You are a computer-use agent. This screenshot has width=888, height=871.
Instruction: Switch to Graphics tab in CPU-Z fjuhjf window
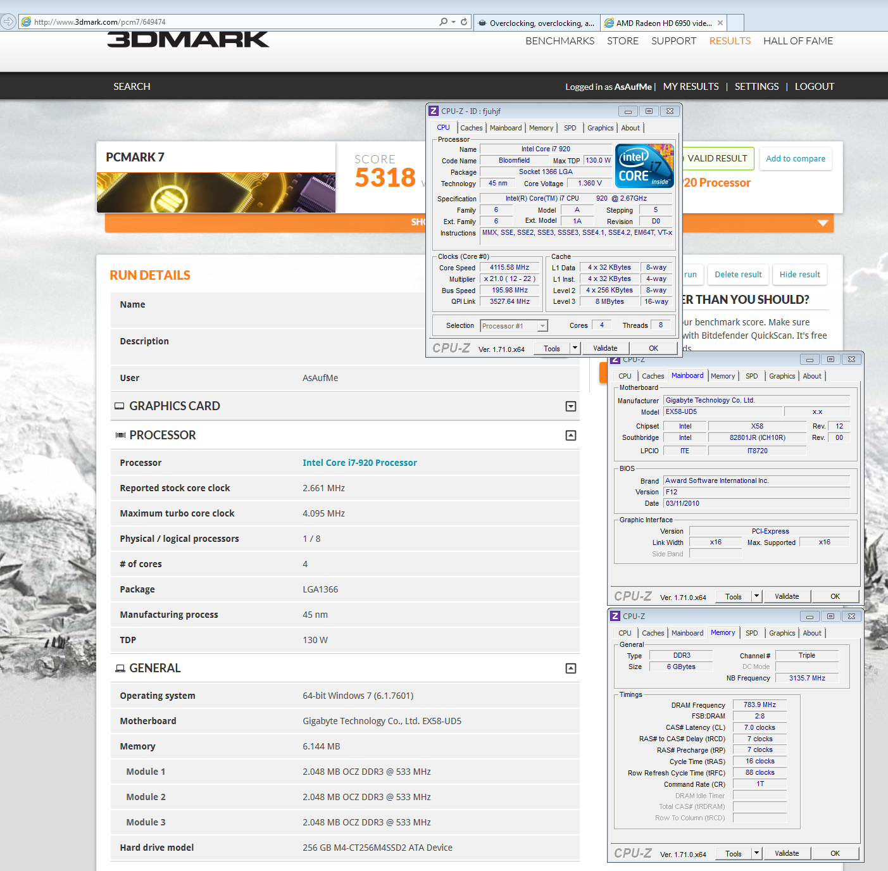click(600, 128)
